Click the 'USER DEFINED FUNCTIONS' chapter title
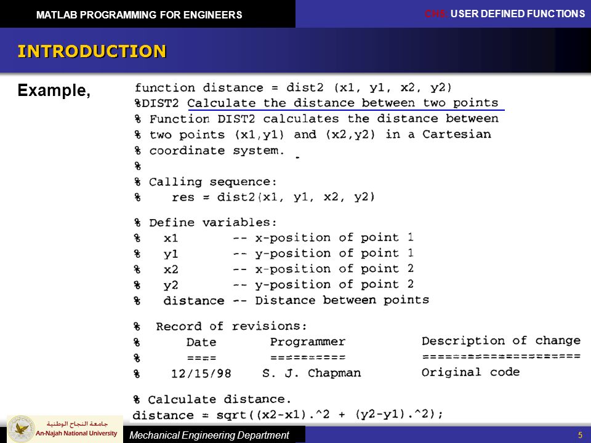The width and height of the screenshot is (591, 443). (518, 14)
